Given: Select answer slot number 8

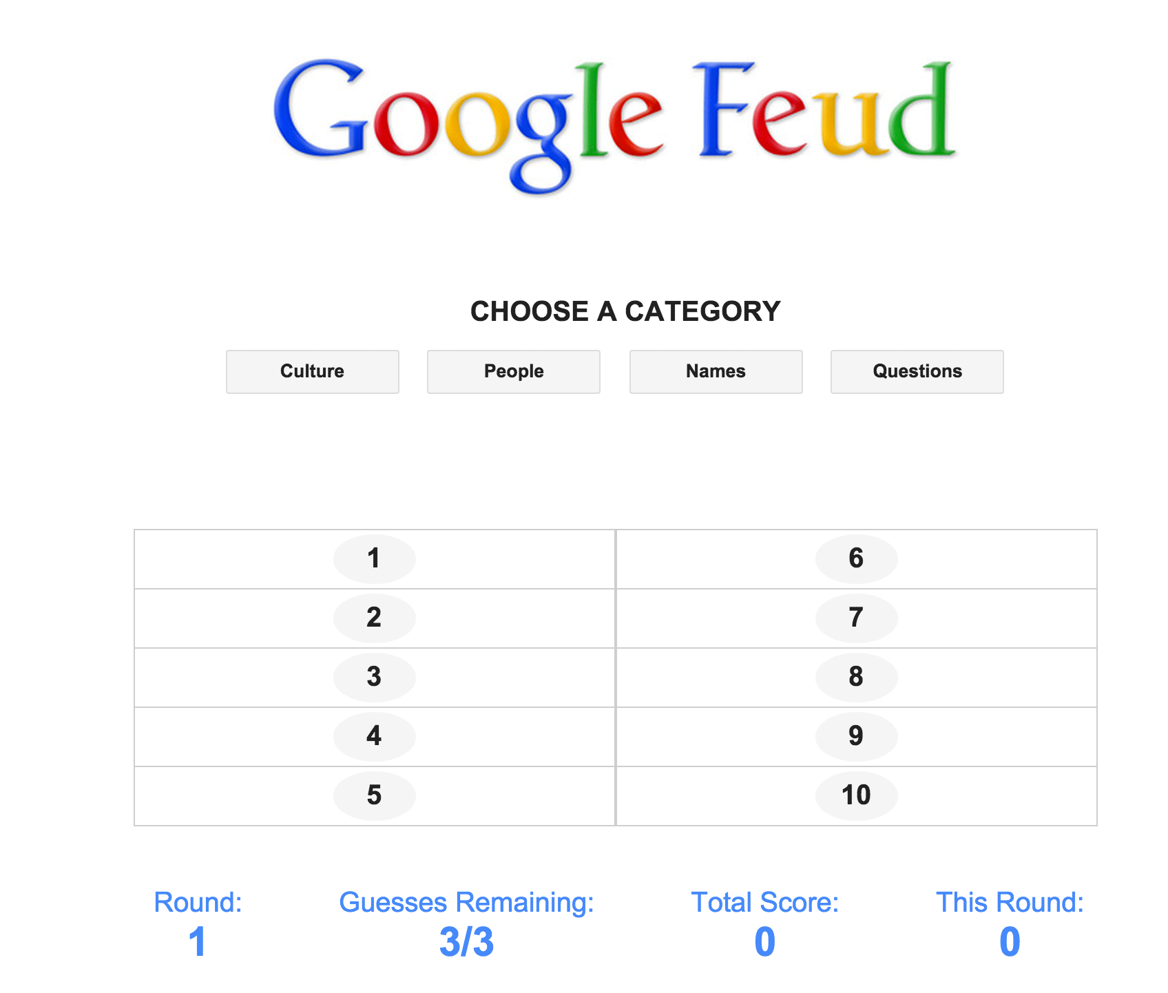Looking at the screenshot, I should 856,677.
